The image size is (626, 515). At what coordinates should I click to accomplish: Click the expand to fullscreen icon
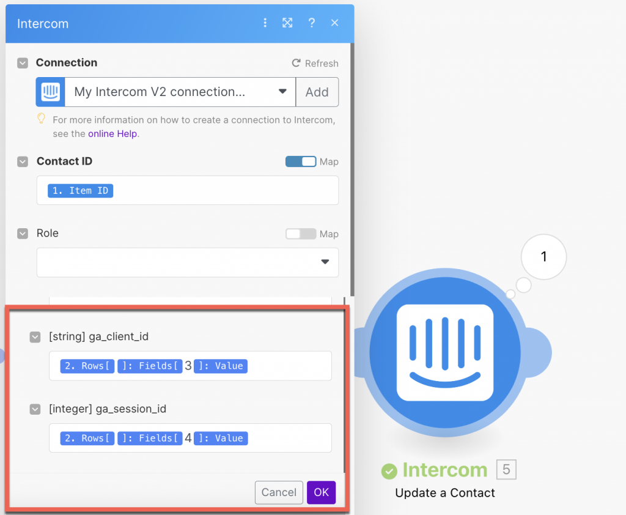[x=287, y=23]
